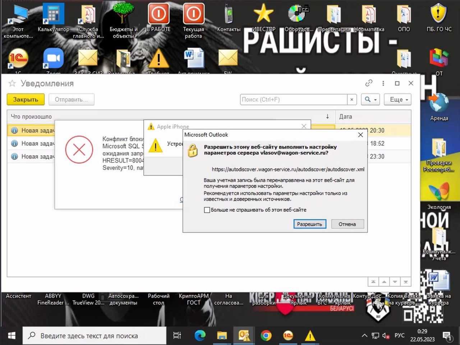Screen dimensions: 460x345
Task: Click Разрешить in Outlook dialog
Action: point(309,224)
